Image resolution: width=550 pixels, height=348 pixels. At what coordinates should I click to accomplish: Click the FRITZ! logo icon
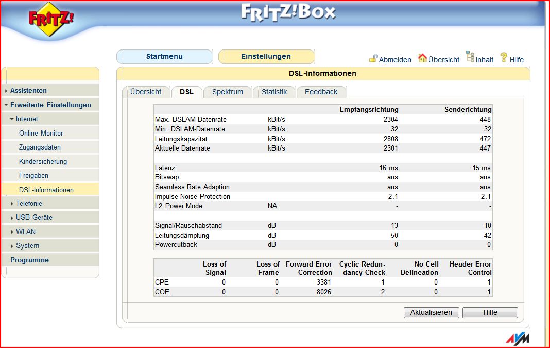pyautogui.click(x=51, y=19)
